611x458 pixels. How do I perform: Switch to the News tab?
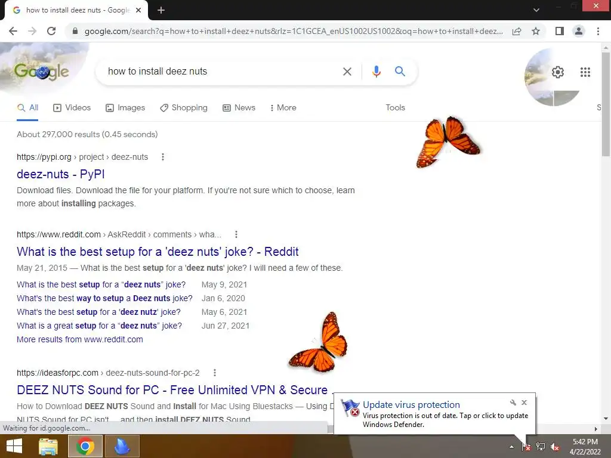[x=239, y=108]
